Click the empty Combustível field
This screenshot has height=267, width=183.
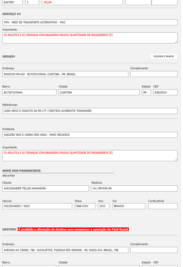[163, 206]
